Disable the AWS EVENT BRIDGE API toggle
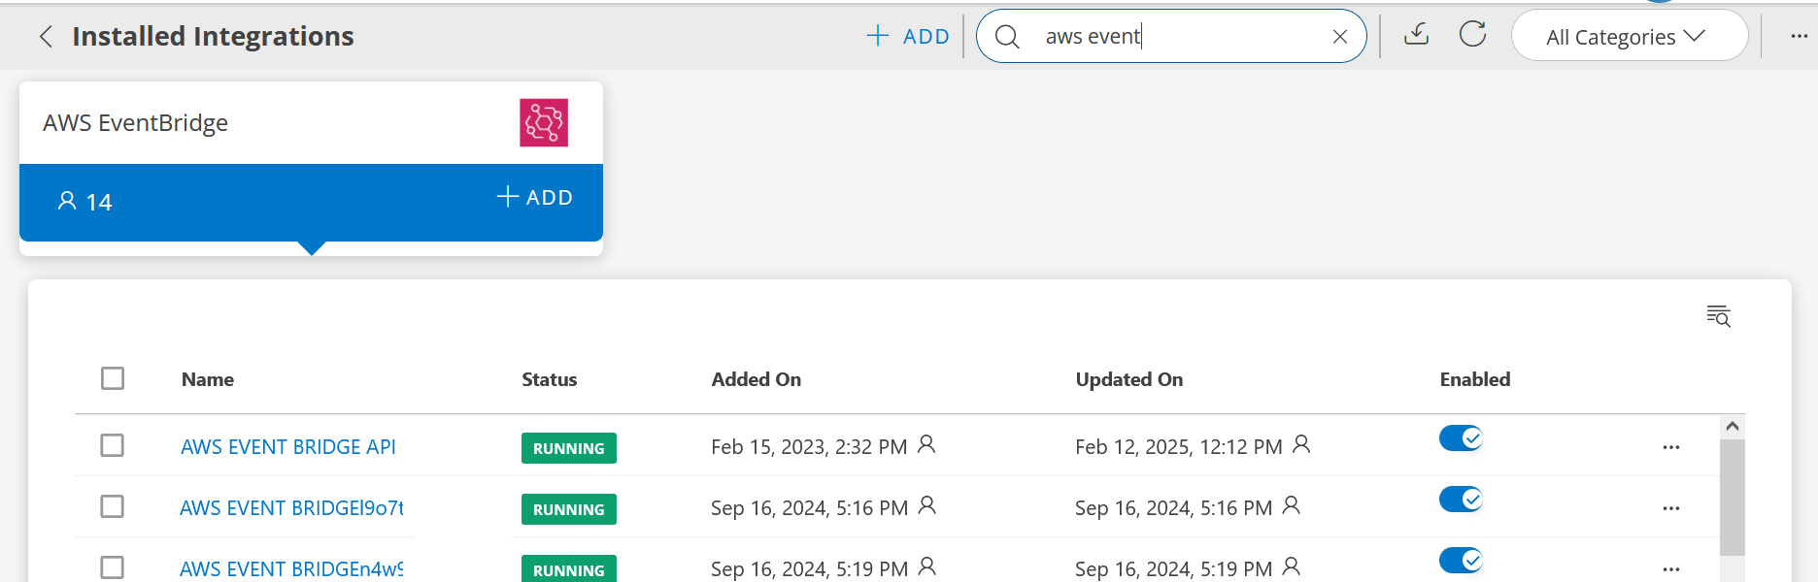 [1461, 438]
